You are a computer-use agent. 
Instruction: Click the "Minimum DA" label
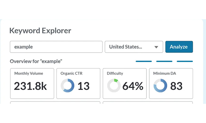(x=165, y=73)
